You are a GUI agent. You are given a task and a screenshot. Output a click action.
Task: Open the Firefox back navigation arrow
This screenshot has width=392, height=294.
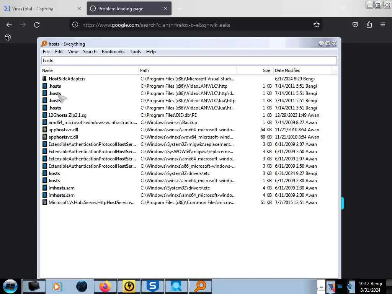(x=9, y=25)
